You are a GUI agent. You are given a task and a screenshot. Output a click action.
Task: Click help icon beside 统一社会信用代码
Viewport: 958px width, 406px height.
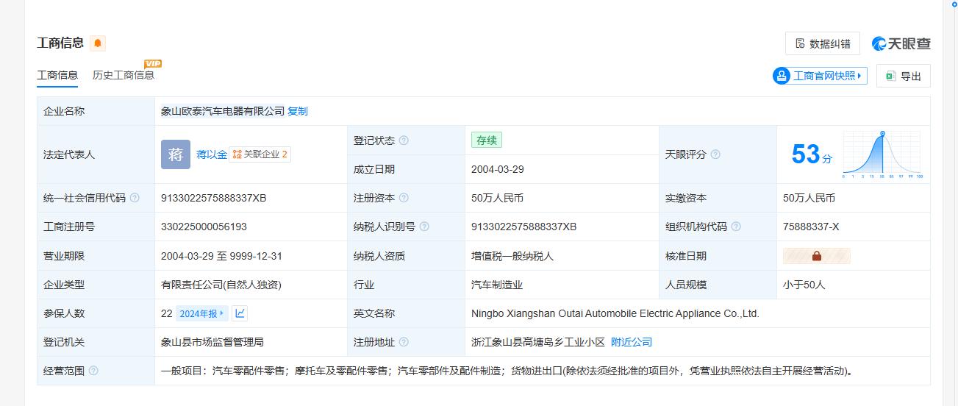click(135, 198)
